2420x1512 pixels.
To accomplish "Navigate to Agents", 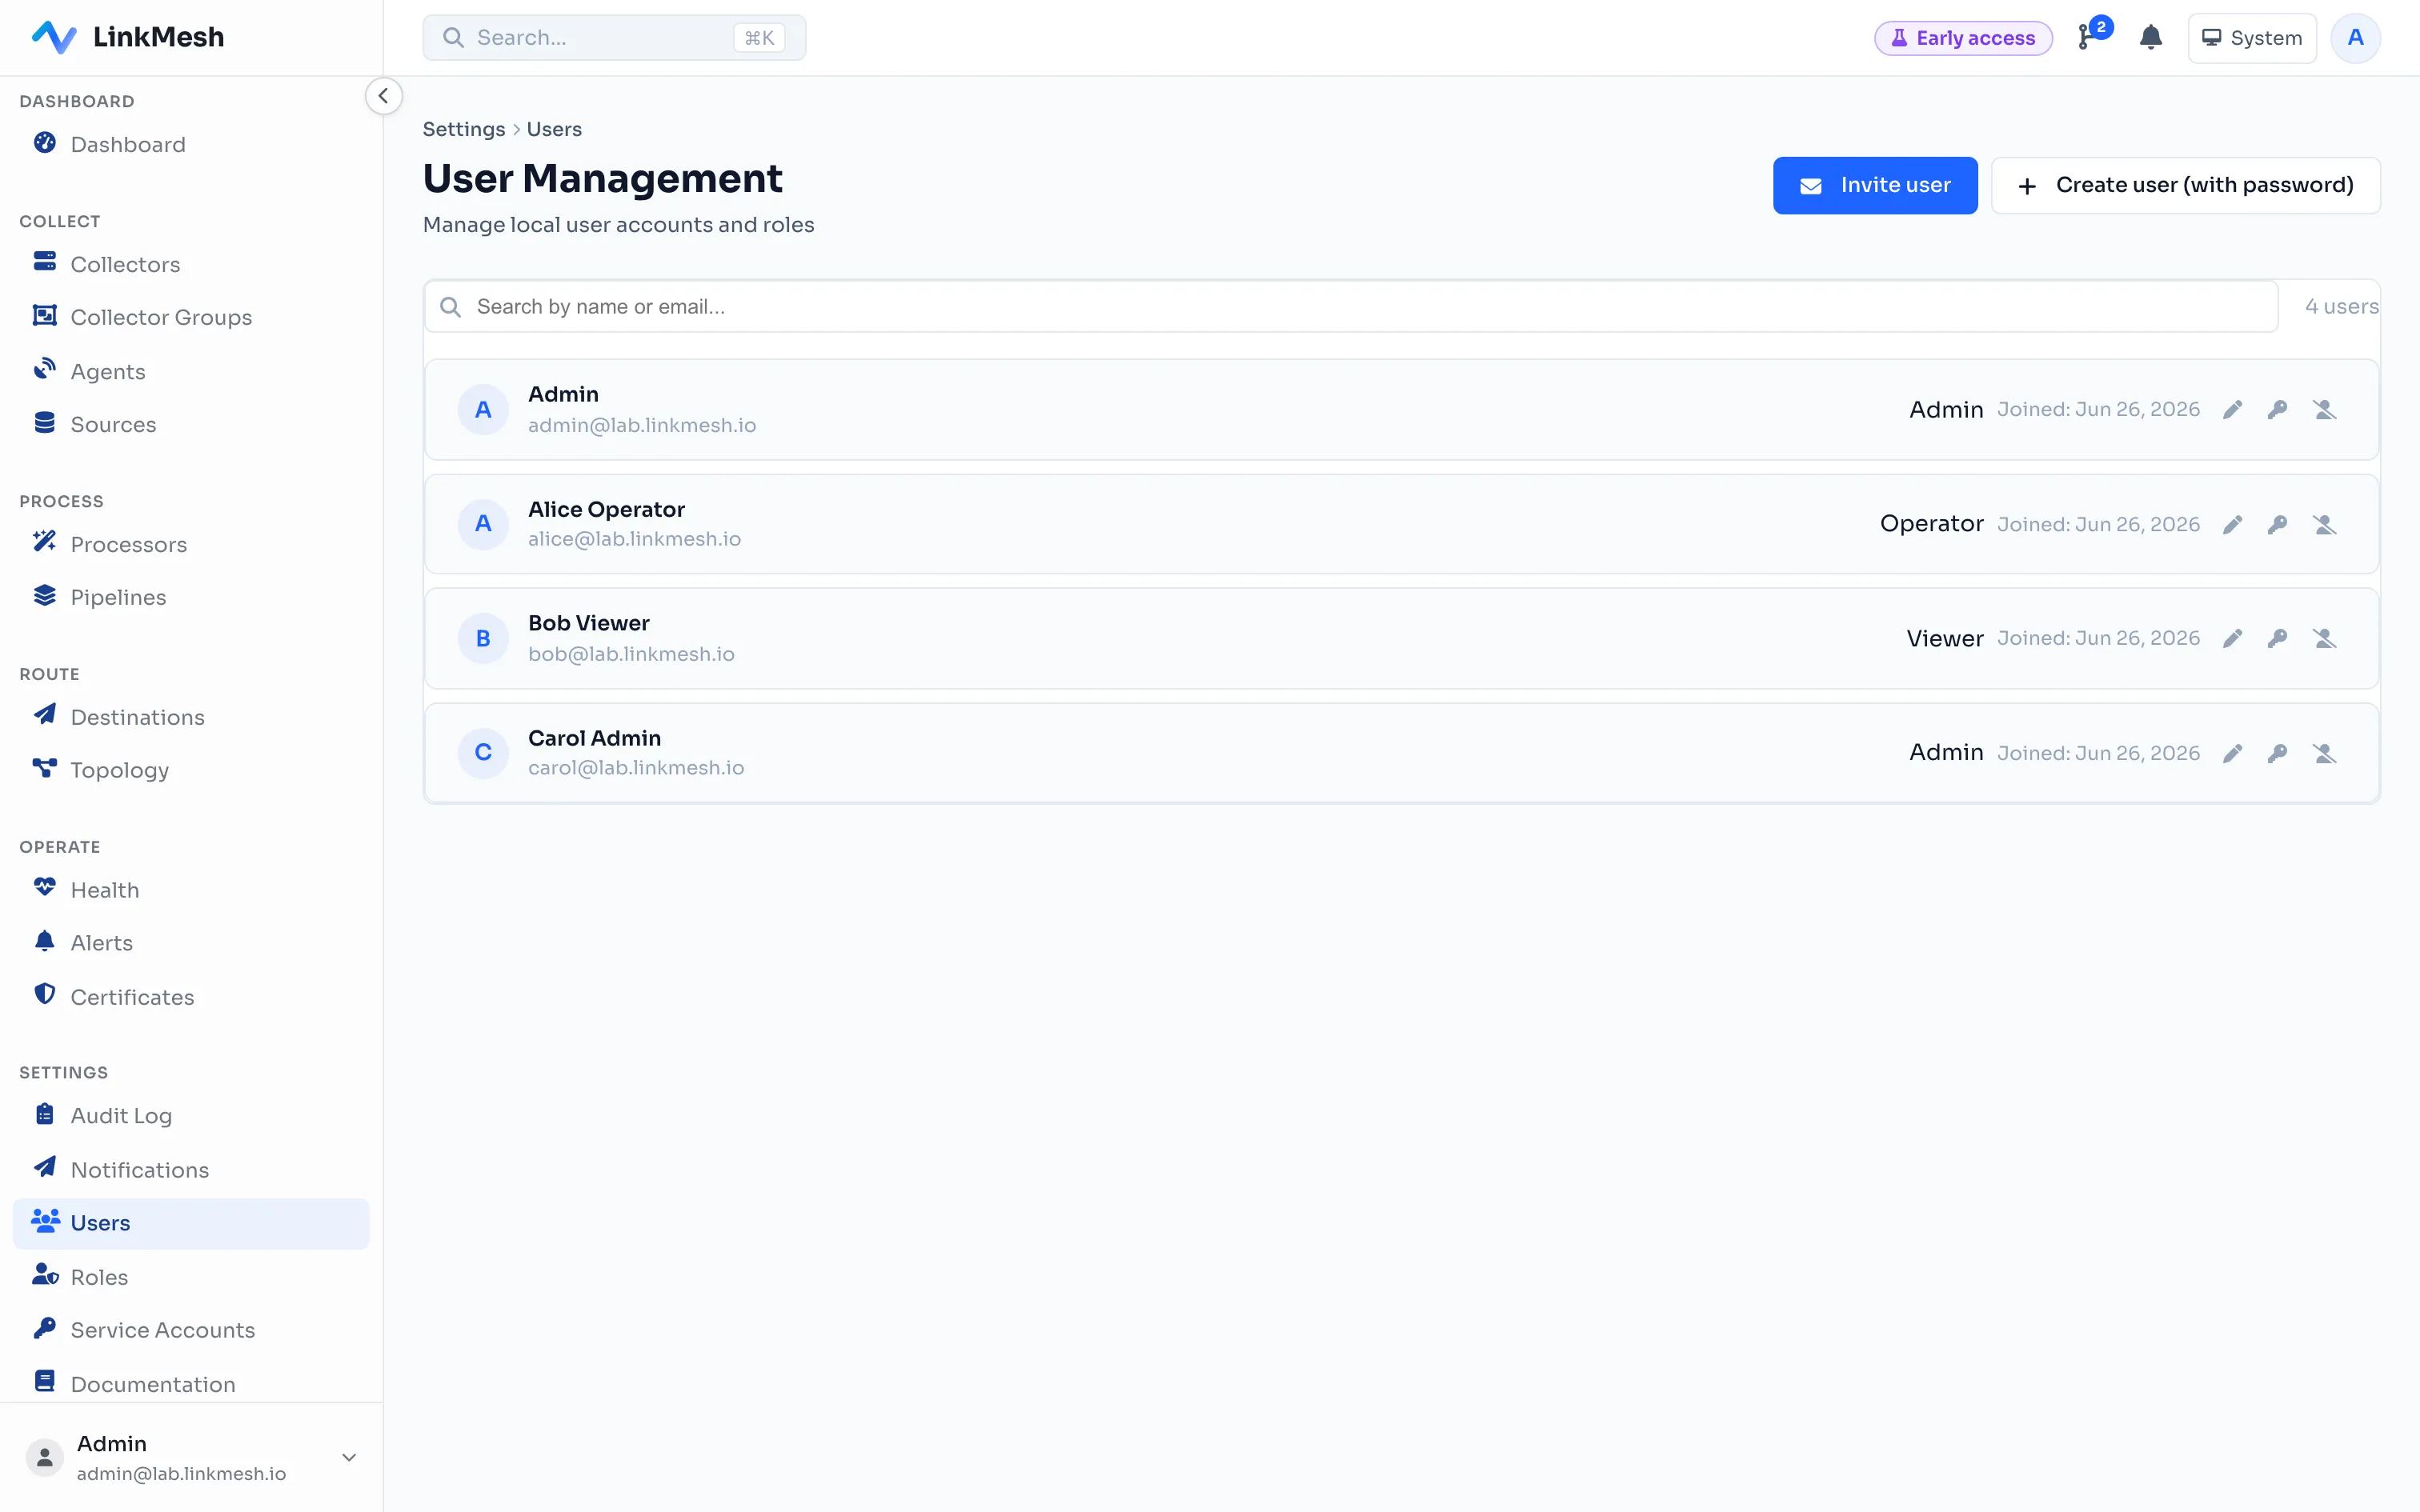I will [190, 371].
